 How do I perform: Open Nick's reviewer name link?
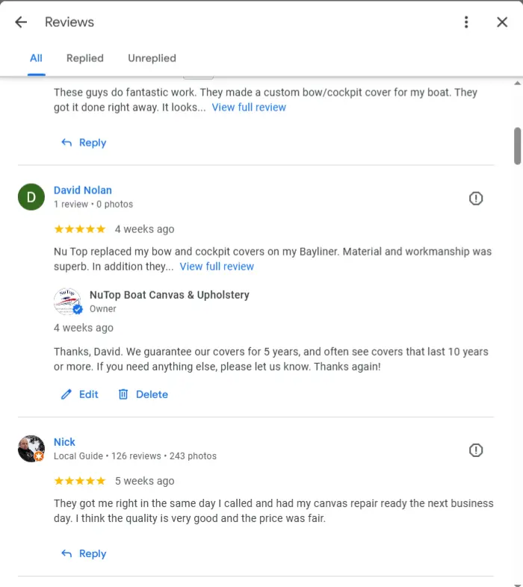click(x=64, y=442)
